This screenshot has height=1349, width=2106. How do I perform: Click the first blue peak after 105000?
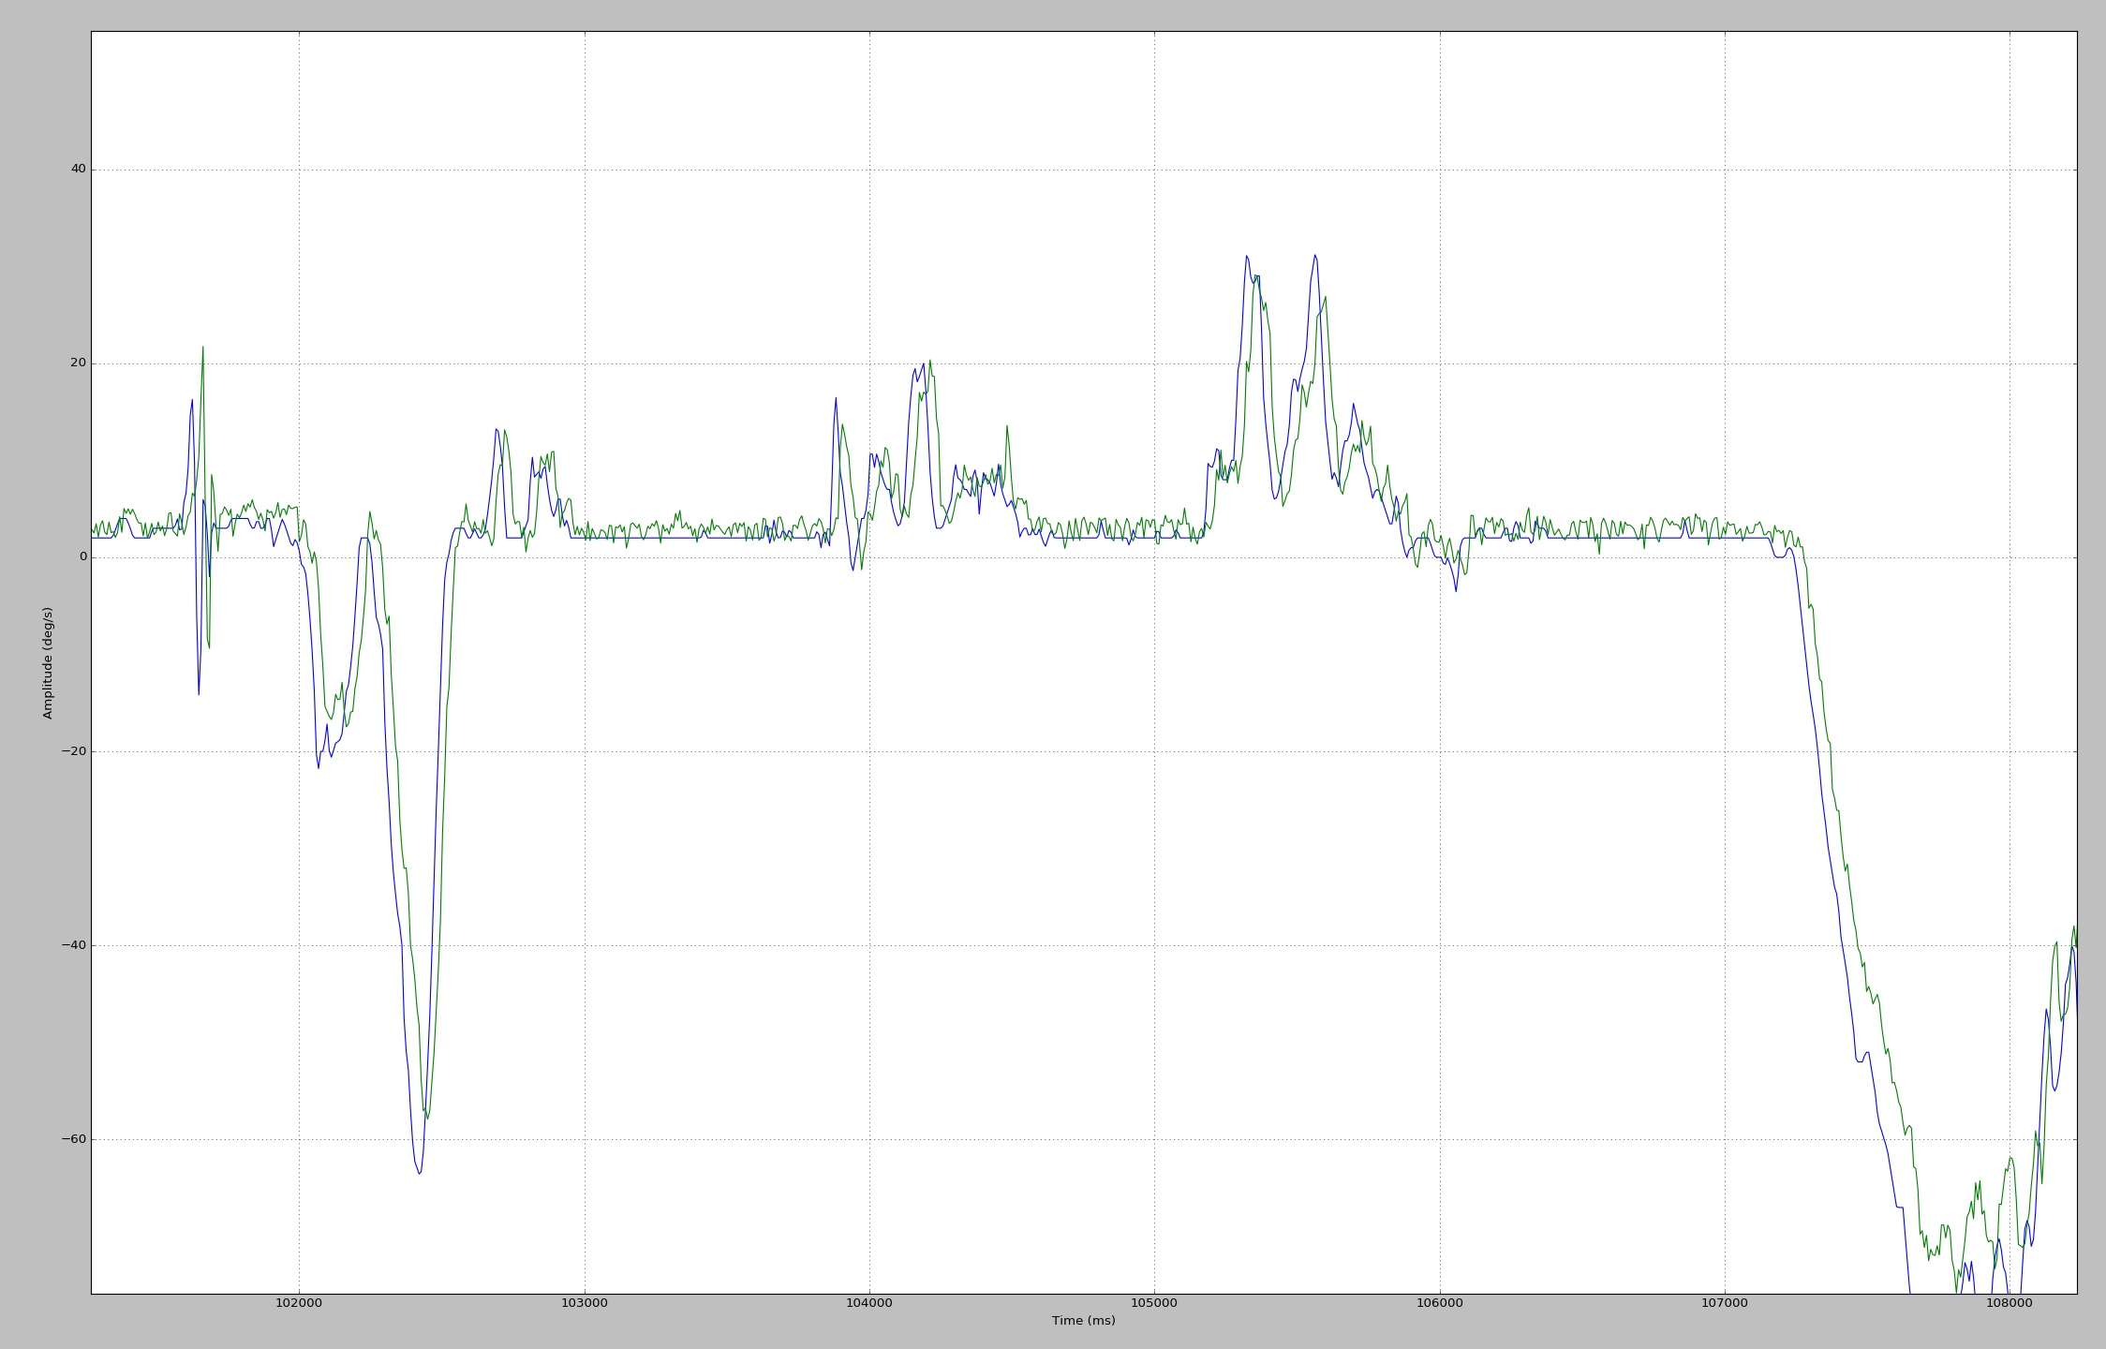1246,256
